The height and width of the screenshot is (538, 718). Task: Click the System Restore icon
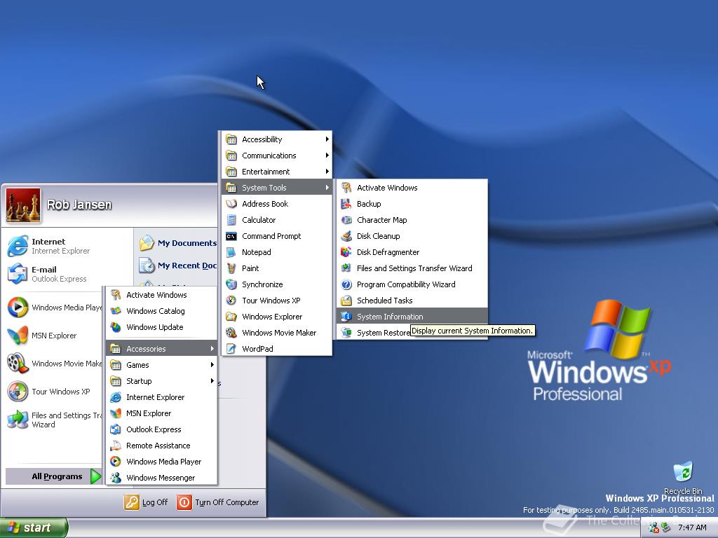pyautogui.click(x=346, y=333)
